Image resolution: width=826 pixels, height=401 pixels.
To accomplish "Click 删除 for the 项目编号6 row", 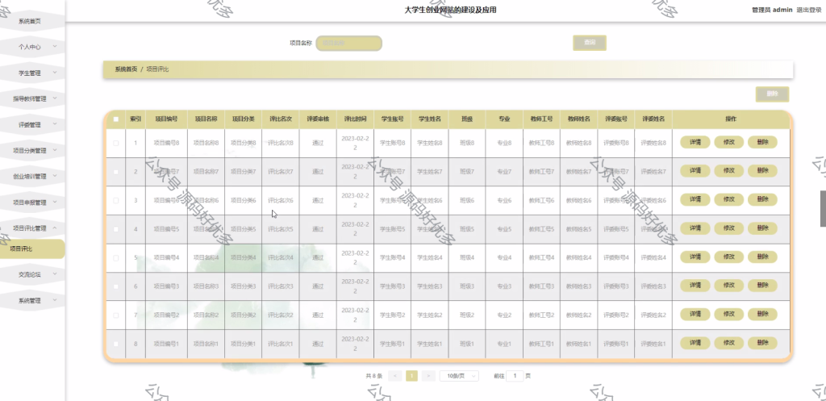I will [x=762, y=200].
